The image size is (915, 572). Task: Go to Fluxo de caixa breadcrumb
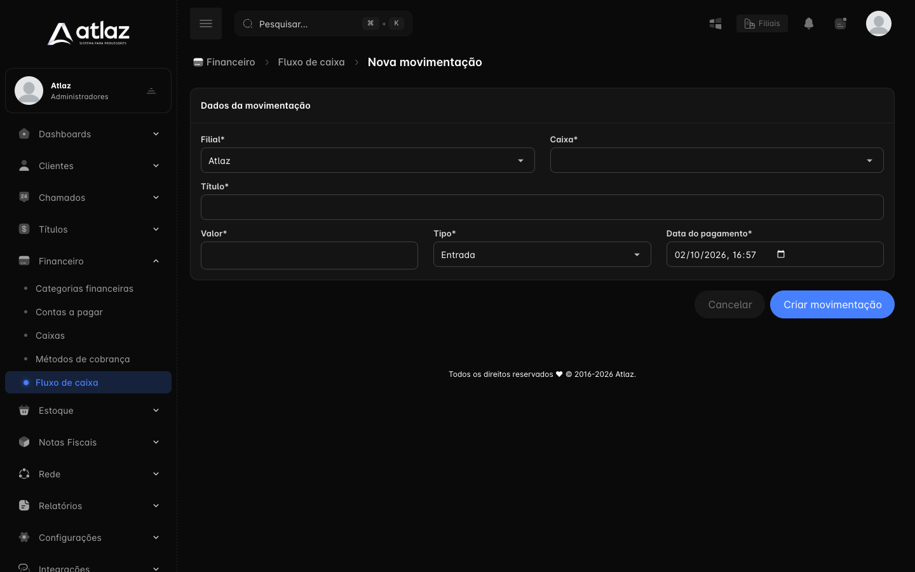(311, 62)
